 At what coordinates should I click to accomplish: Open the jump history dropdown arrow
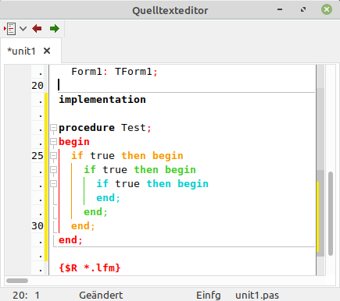[23, 29]
